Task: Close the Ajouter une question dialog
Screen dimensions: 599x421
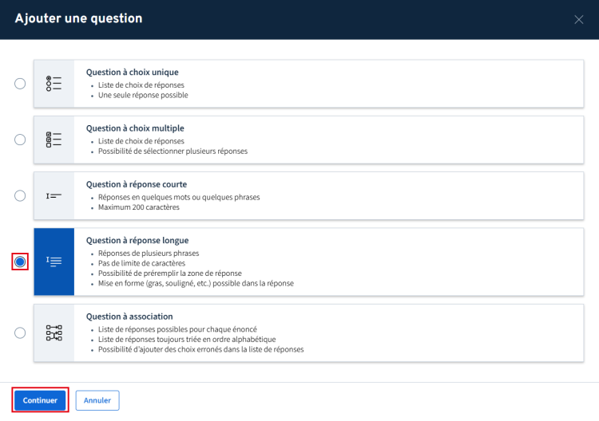Action: [x=579, y=20]
